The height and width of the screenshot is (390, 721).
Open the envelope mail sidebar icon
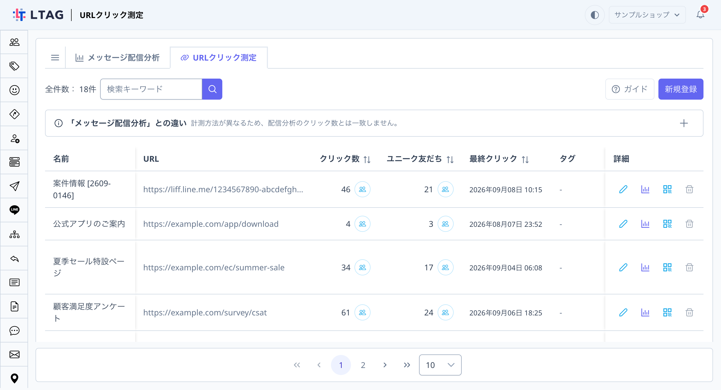[x=14, y=354]
